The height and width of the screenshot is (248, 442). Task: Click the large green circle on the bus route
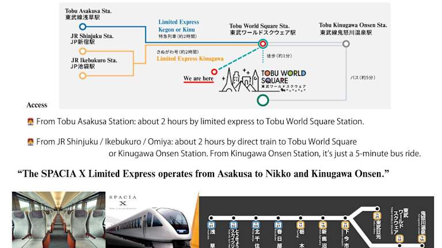click(x=262, y=100)
